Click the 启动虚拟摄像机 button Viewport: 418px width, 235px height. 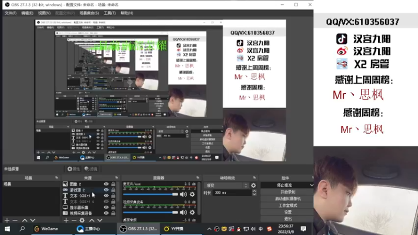point(287,198)
